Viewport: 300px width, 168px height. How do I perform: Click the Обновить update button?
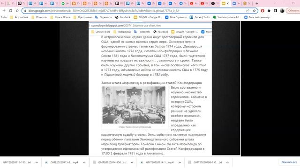coord(293,11)
